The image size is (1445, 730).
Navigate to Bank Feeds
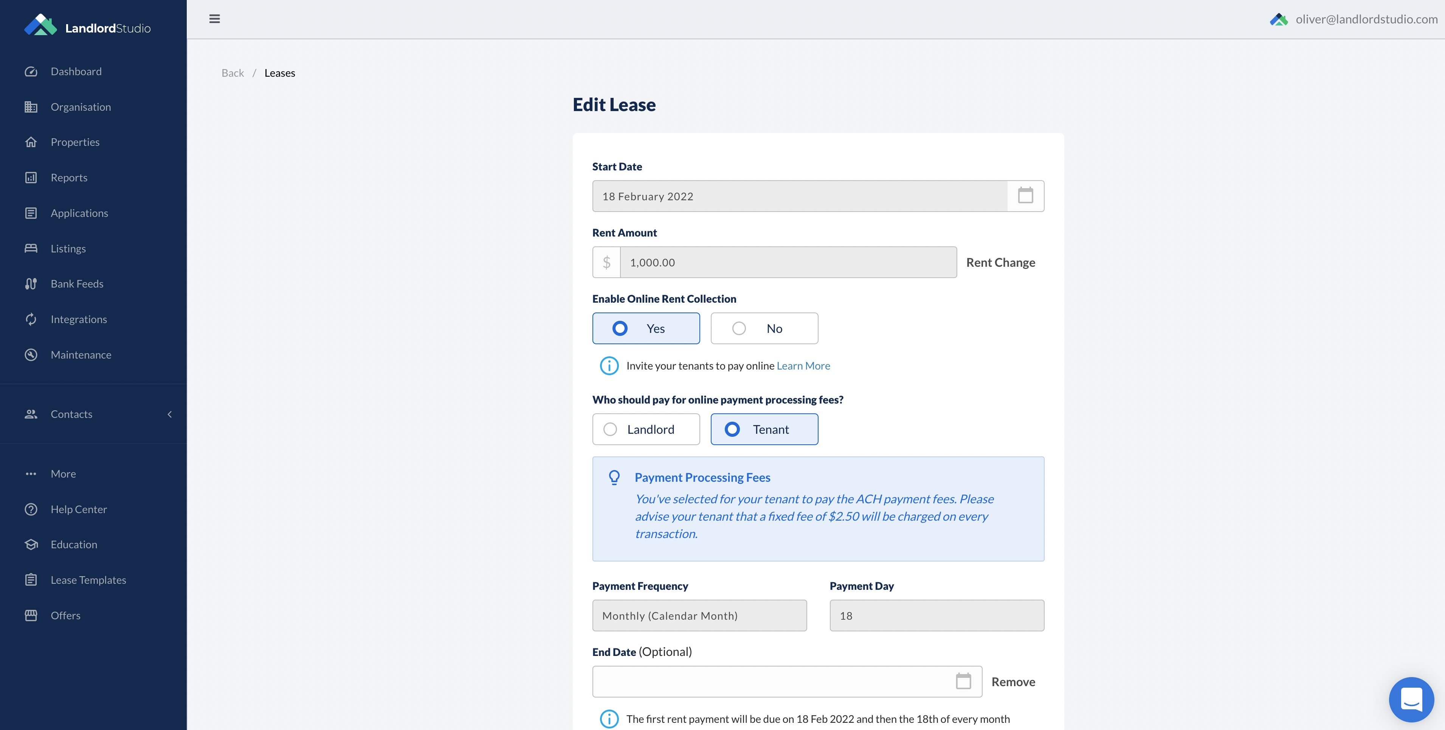point(77,284)
